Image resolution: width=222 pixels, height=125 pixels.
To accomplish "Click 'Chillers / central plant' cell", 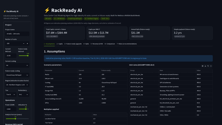I will 177,107.
